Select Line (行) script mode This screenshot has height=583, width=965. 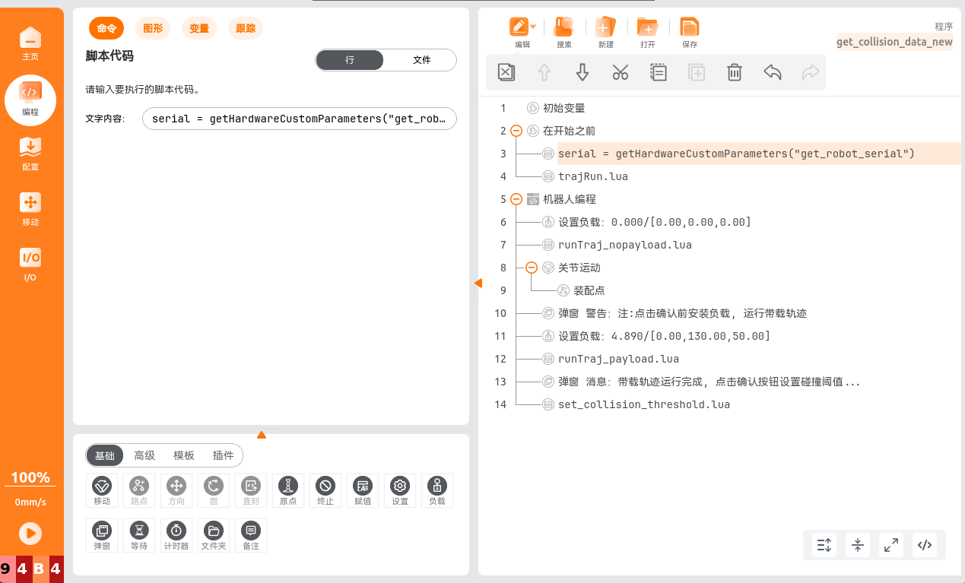[350, 60]
